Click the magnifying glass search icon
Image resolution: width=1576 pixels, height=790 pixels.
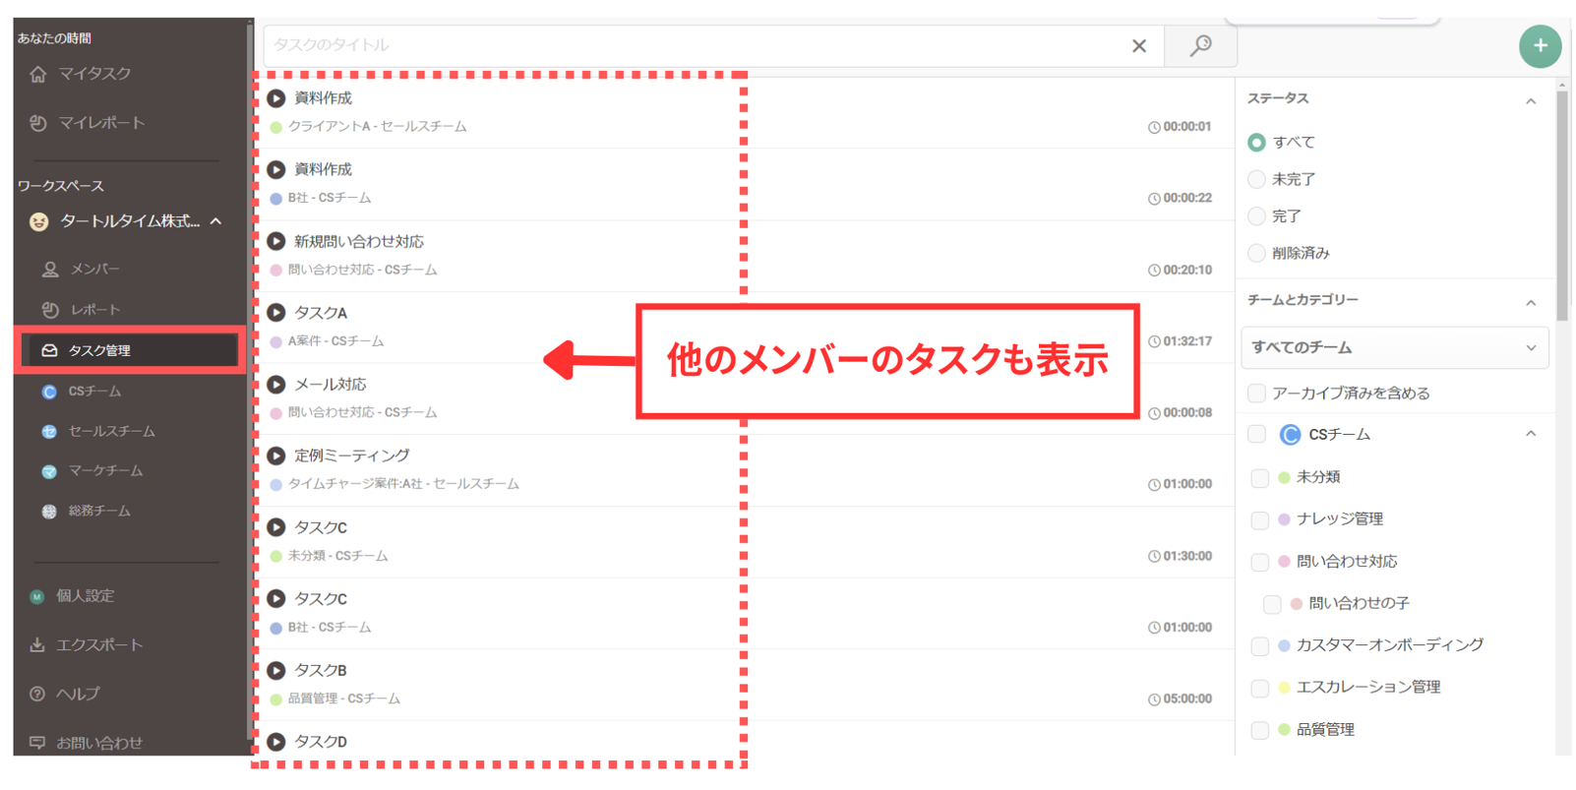(1200, 46)
